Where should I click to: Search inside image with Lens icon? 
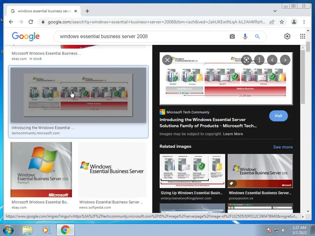point(246,60)
